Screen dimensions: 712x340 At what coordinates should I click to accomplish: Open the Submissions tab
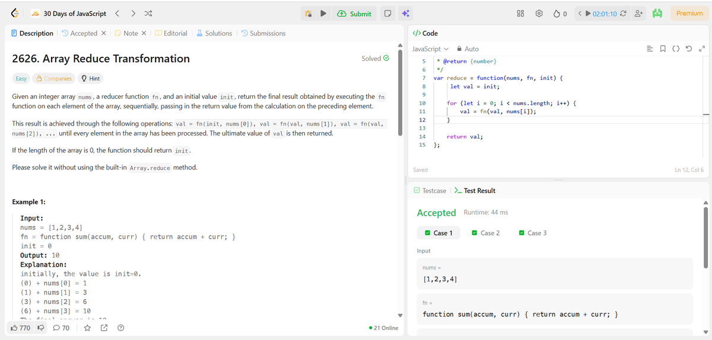pyautogui.click(x=263, y=33)
